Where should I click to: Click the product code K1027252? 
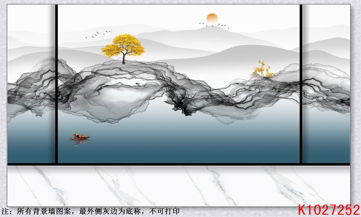tap(329, 210)
